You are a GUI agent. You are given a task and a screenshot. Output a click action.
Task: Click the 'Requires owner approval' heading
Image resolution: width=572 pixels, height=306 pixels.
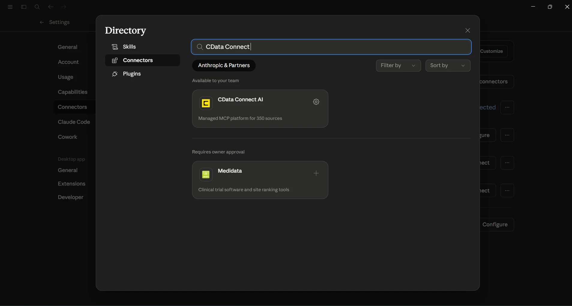(218, 152)
